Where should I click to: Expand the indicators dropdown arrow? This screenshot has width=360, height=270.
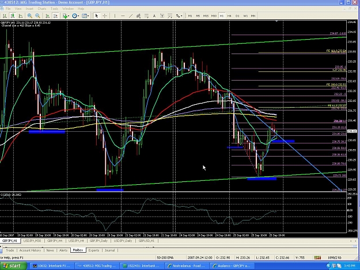[69, 16]
